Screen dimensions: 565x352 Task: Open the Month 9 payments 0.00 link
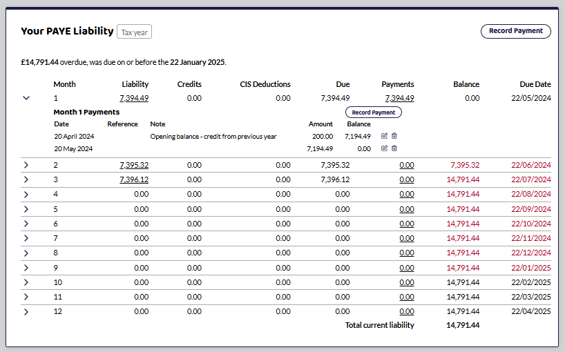point(407,268)
